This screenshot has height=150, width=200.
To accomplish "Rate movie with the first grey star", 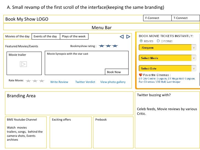I will pyautogui.click(x=28, y=81).
